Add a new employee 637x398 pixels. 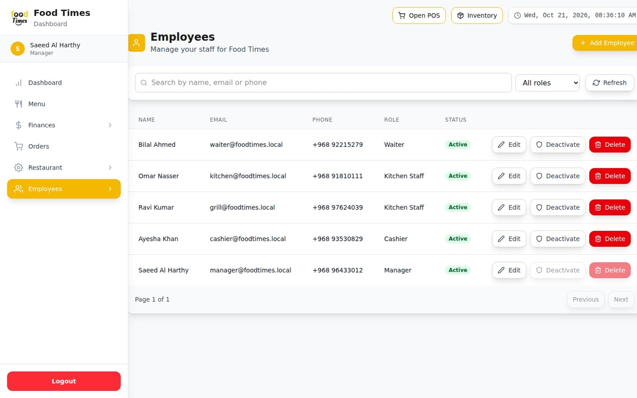click(x=605, y=43)
